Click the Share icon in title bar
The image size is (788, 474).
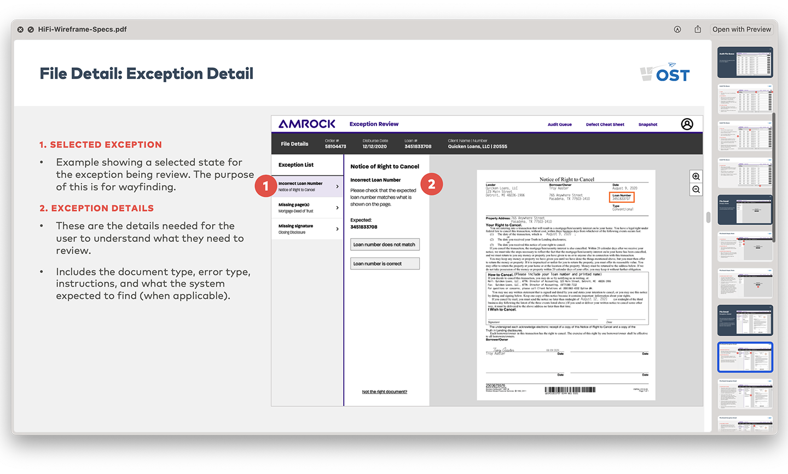point(698,30)
